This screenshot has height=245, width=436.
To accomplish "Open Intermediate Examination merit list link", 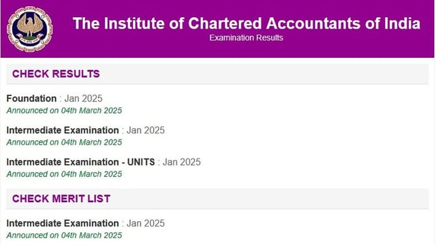I will pos(63,223).
